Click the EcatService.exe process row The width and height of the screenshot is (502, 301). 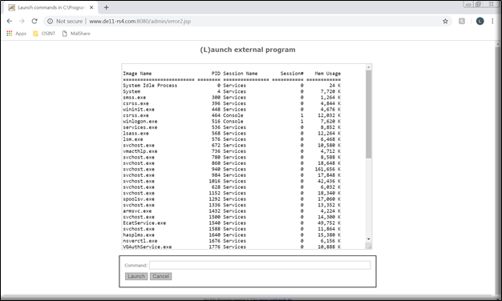click(x=232, y=223)
